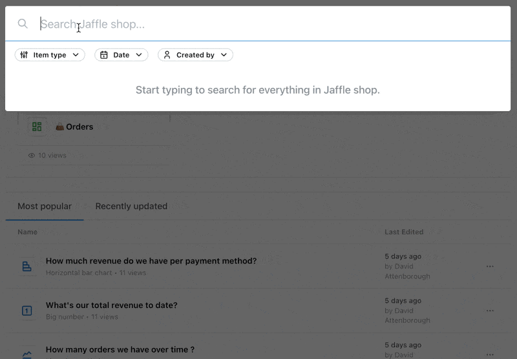Click the eye views icon under Orders

pos(32,156)
